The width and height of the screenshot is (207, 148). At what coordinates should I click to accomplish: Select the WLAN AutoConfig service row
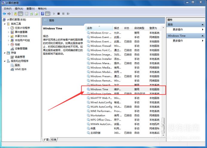124,107
